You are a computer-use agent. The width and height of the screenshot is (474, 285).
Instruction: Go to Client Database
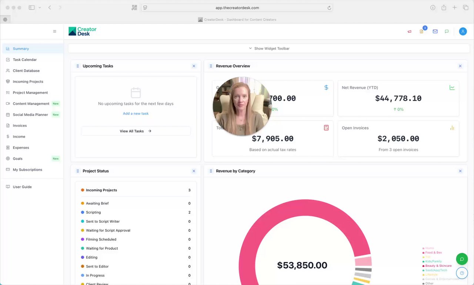click(33, 70)
